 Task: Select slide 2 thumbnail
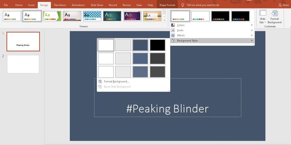23,64
